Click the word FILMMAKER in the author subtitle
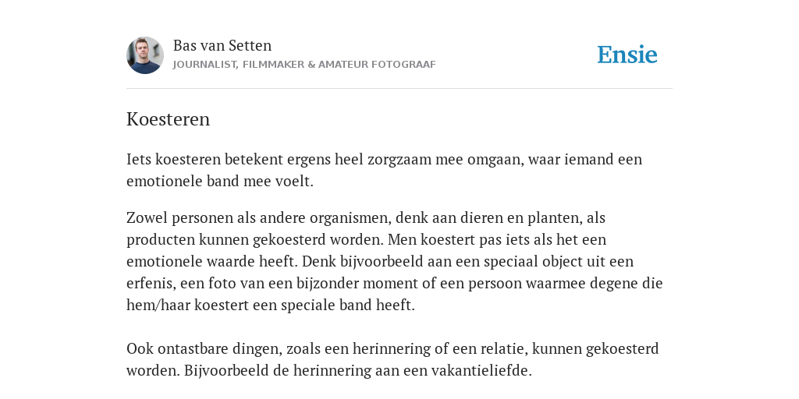Screen dimensions: 799x399 (274, 65)
